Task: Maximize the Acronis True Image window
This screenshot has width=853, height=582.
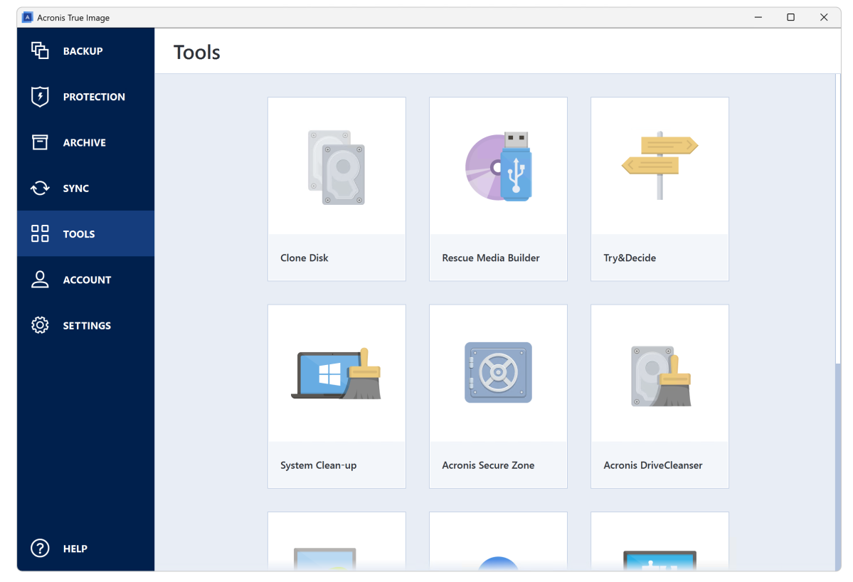Action: (790, 17)
